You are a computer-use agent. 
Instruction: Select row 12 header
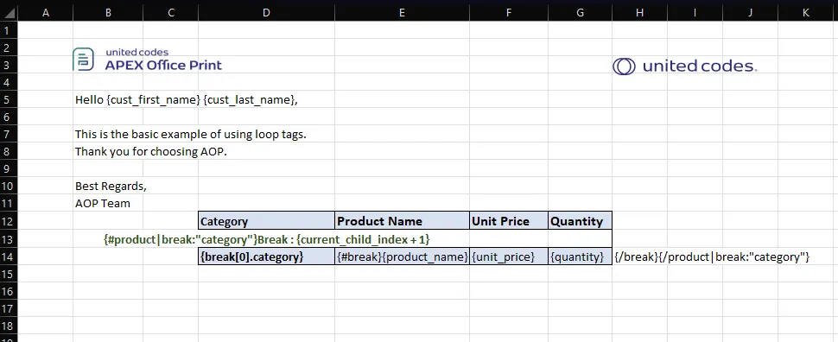(9, 221)
